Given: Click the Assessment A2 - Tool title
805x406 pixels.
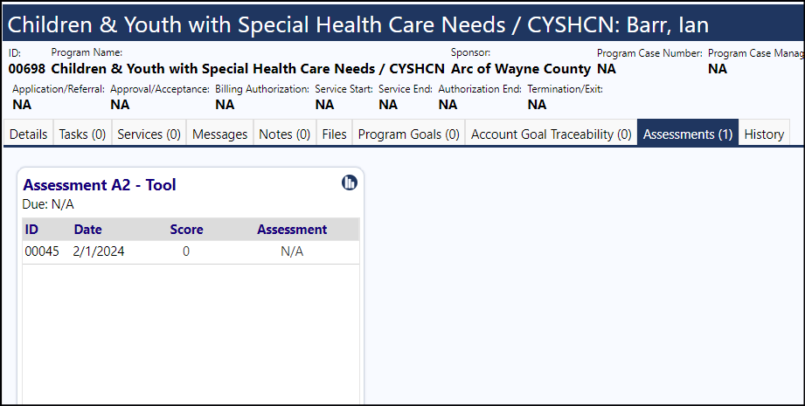Looking at the screenshot, I should pos(100,184).
